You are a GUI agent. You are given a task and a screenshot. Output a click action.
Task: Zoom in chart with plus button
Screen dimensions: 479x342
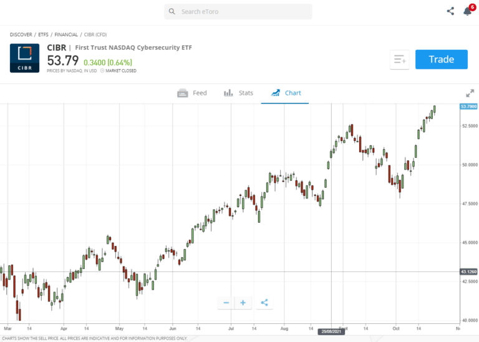tap(243, 303)
